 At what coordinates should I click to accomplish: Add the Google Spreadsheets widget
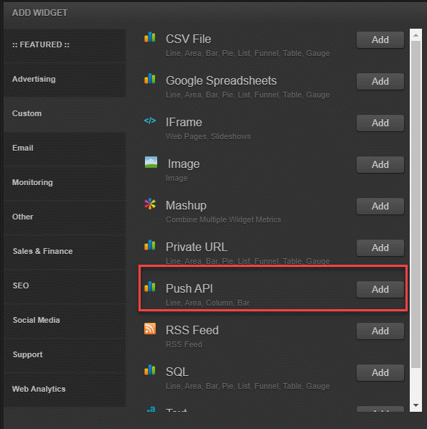click(x=380, y=81)
